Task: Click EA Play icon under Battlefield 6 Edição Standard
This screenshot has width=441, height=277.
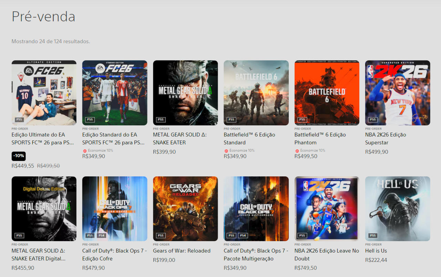Action: pos(226,151)
